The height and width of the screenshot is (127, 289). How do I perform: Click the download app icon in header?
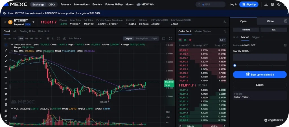(266, 5)
